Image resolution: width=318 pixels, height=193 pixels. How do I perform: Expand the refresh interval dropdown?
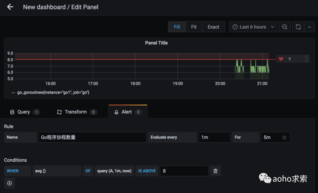(x=309, y=27)
